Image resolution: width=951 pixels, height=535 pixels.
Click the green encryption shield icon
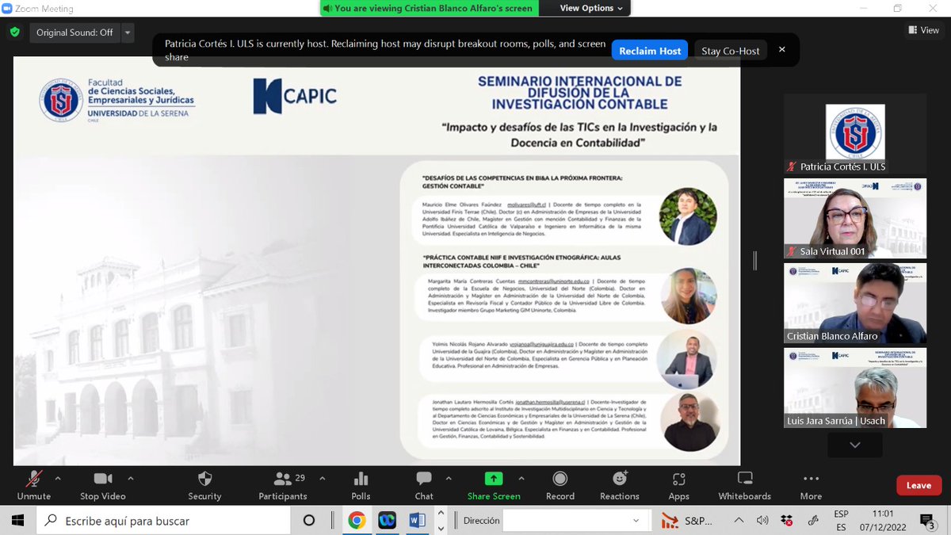(14, 32)
